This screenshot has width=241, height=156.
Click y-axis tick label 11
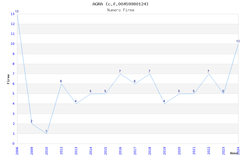12,34
